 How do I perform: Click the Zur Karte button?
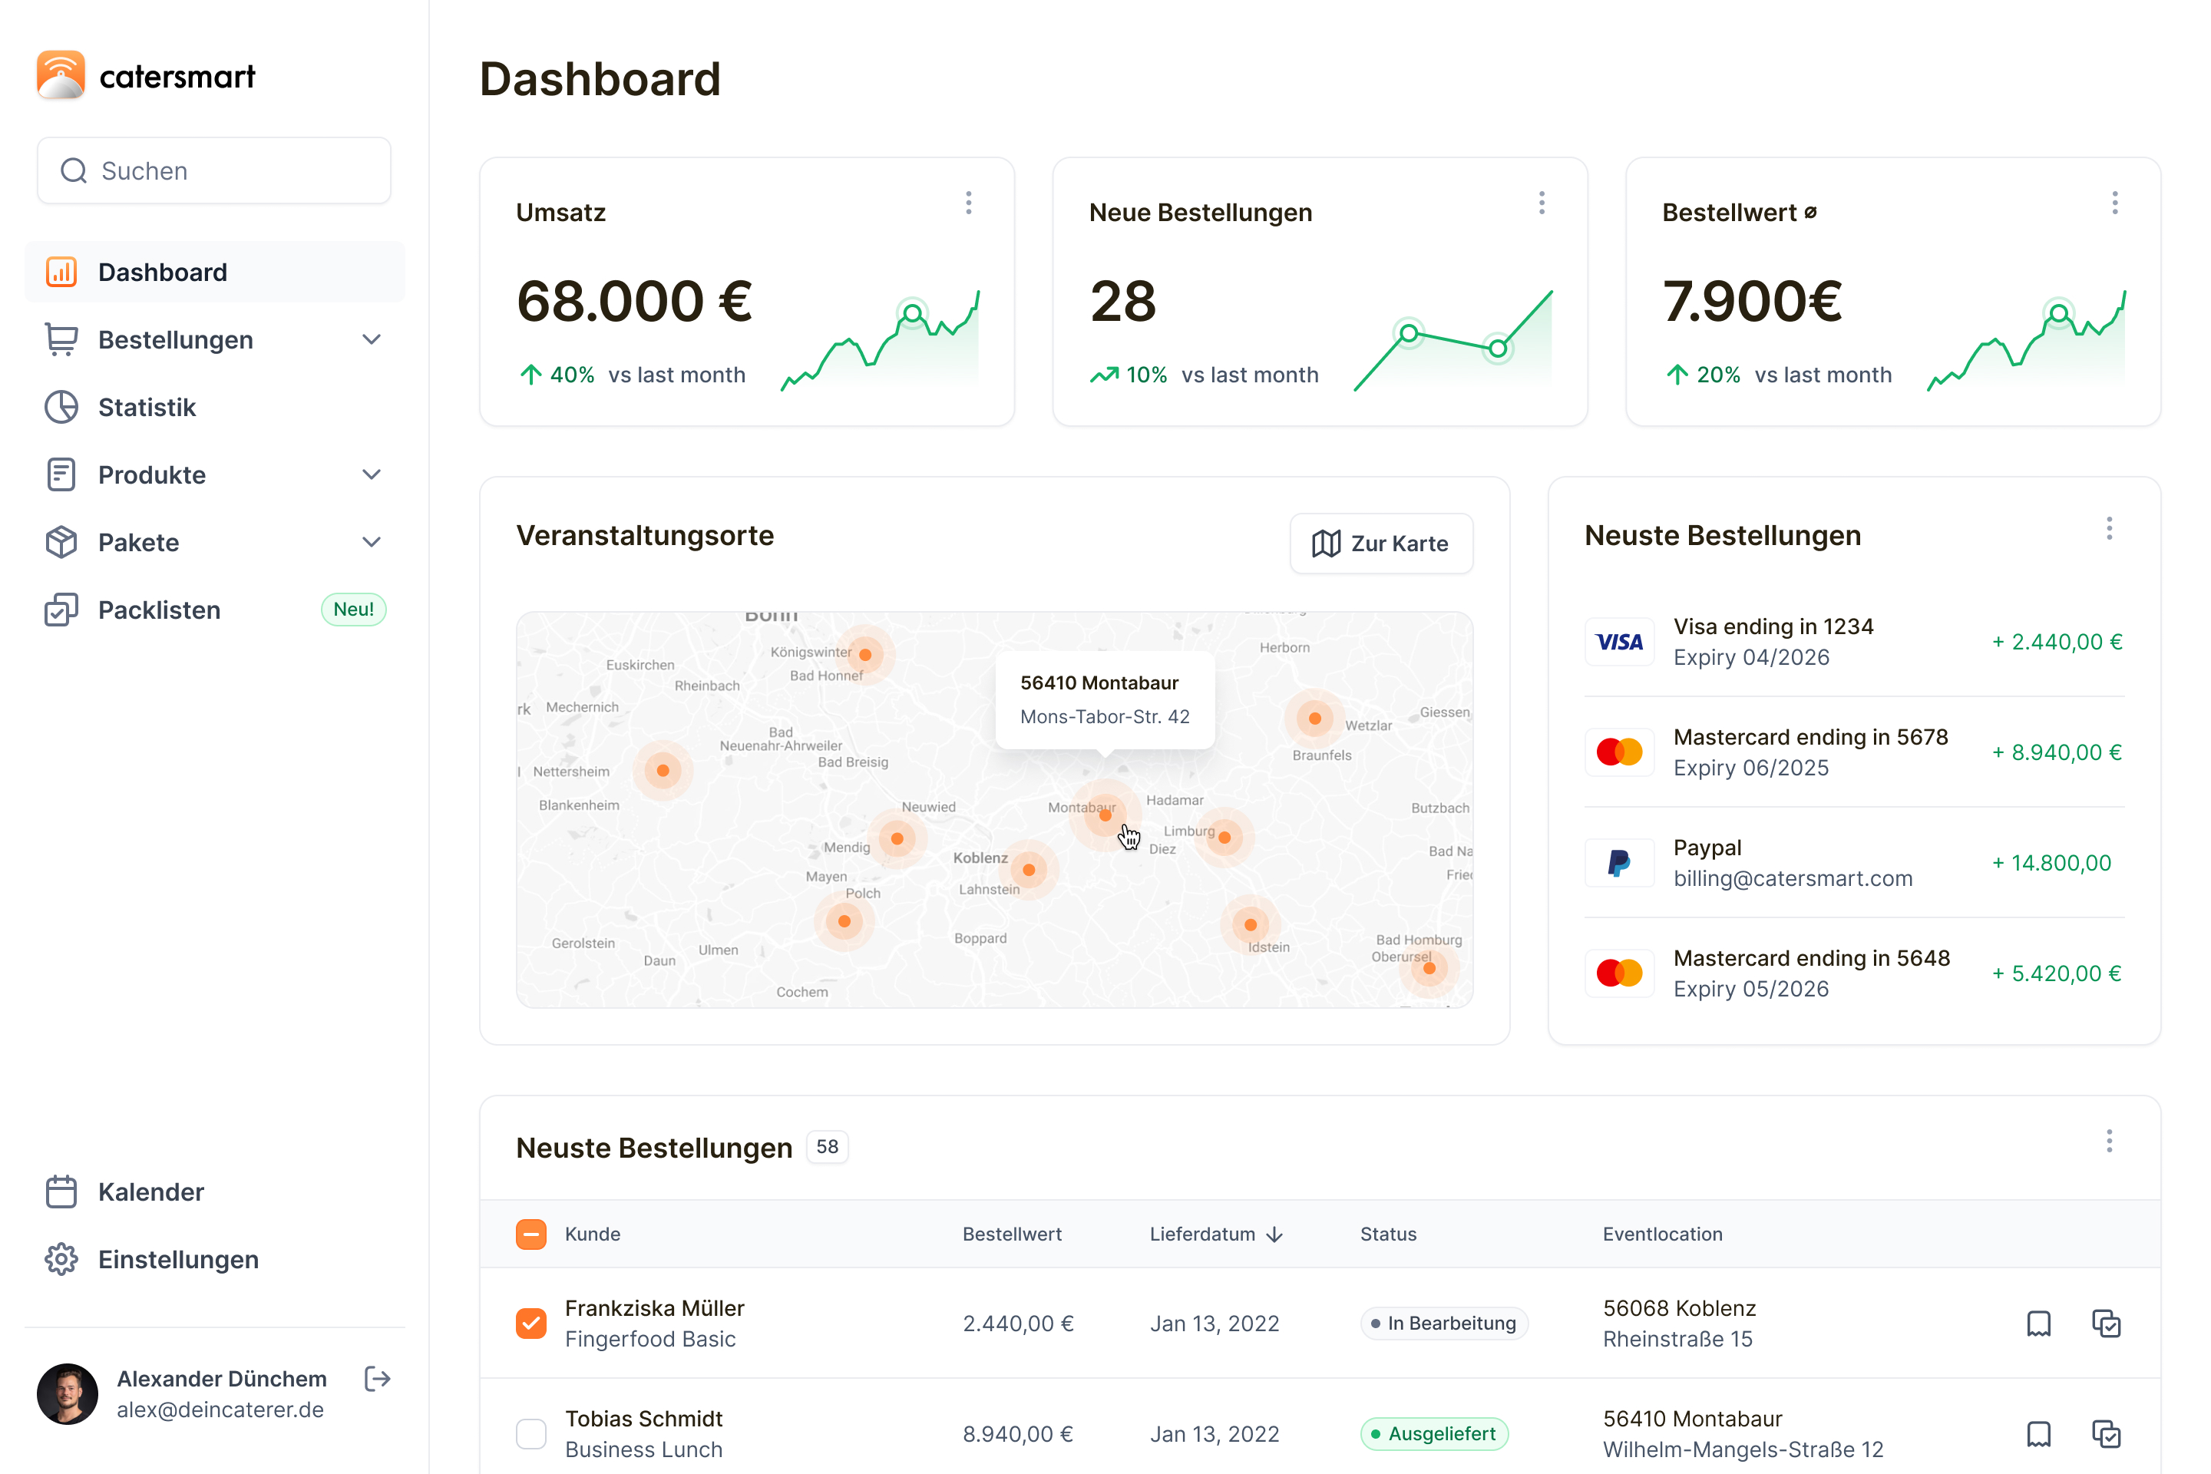1380,544
